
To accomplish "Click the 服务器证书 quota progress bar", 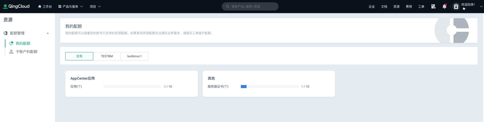I will (269, 87).
